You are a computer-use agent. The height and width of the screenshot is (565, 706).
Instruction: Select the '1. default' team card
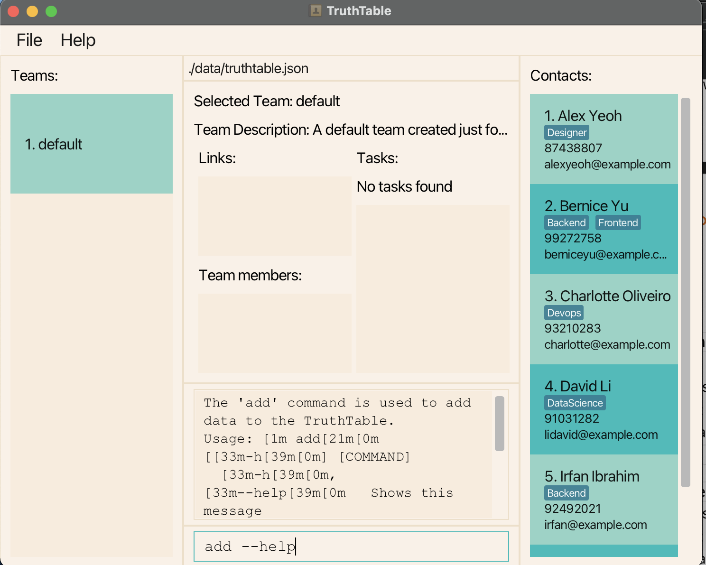[x=92, y=144]
